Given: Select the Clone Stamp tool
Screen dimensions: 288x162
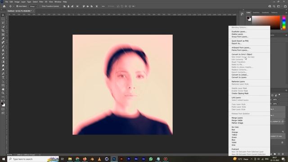Looking at the screenshot, I should [x=3, y=50].
